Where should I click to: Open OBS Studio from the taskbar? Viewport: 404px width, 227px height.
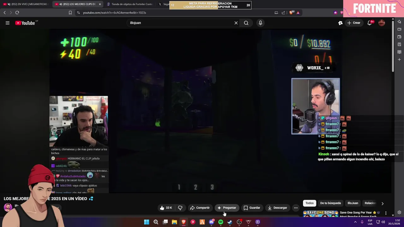(239, 222)
